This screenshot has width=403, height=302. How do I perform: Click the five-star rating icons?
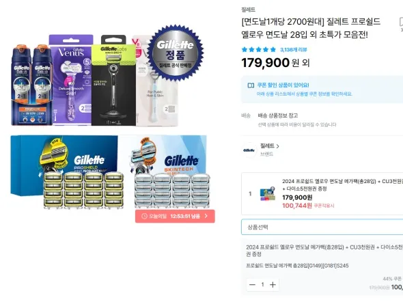point(259,50)
